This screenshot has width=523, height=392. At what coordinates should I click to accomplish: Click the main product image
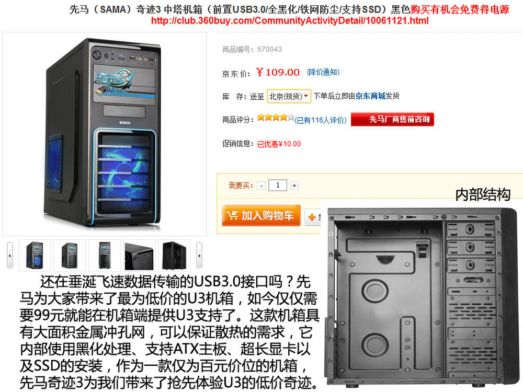coord(105,134)
